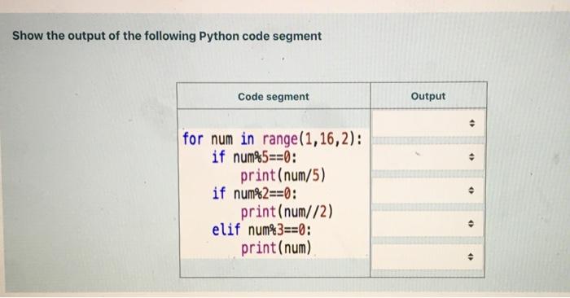Click up-down arrow icon of second output row
The height and width of the screenshot is (298, 570).
point(471,157)
